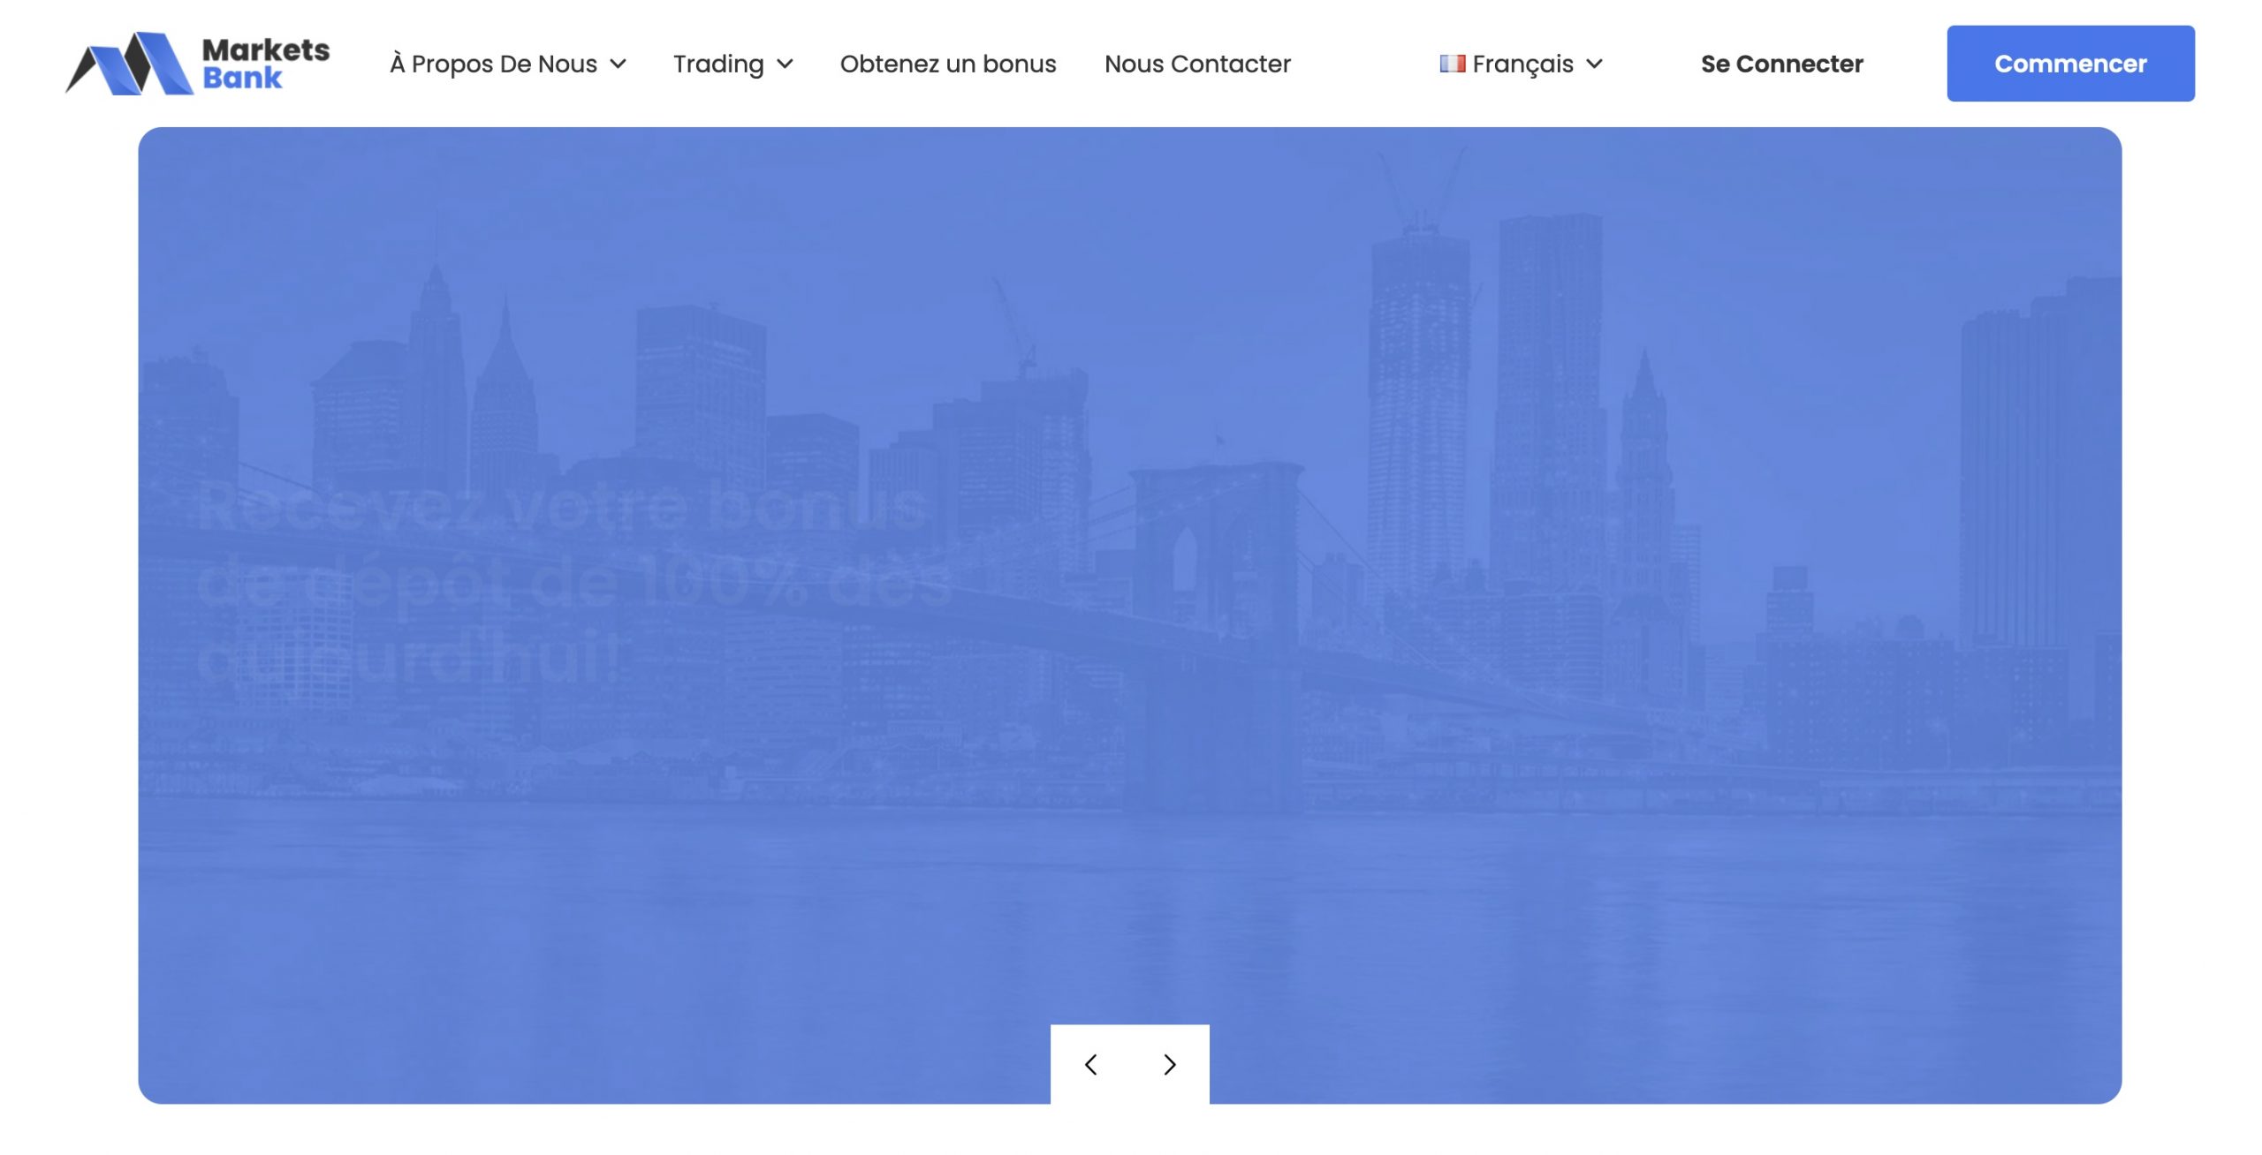The width and height of the screenshot is (2262, 1155).
Task: Open the Nous Contacter page
Action: point(1197,64)
